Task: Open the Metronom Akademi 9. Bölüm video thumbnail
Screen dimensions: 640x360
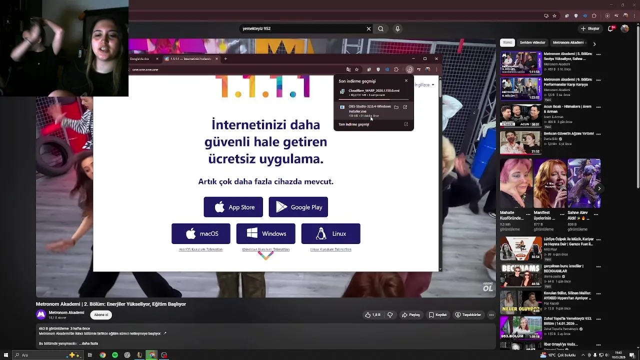Action: point(521,89)
